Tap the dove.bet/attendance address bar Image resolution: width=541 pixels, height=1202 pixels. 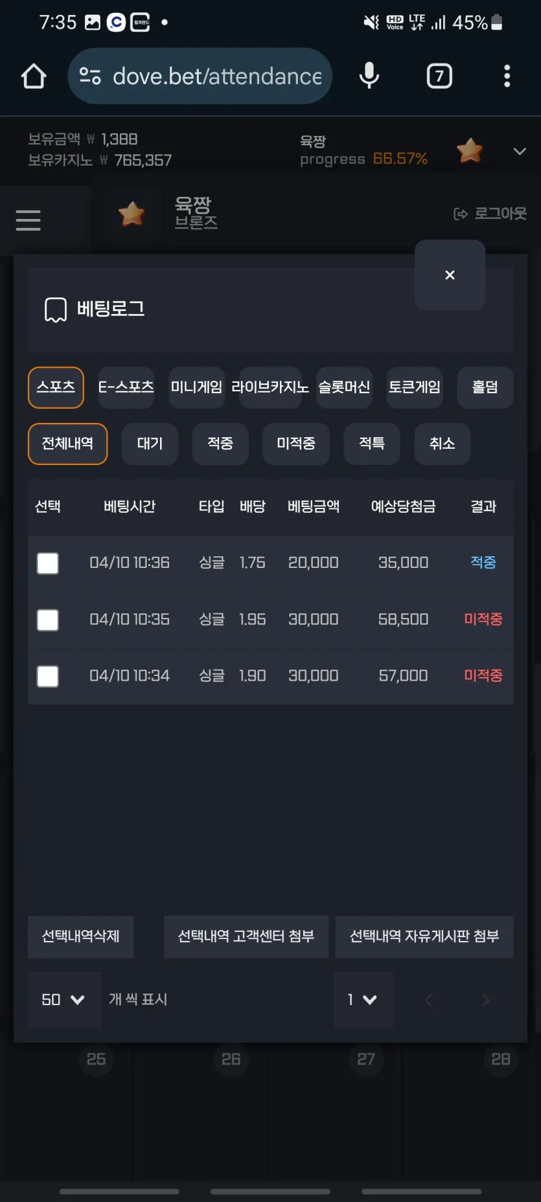[200, 76]
